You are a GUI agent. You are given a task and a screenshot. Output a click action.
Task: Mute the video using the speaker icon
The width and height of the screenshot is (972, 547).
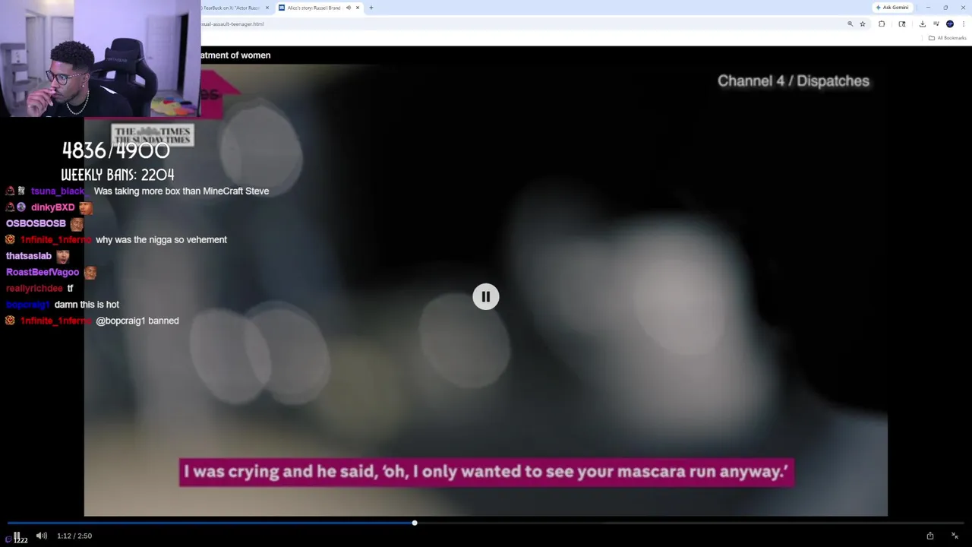click(x=41, y=536)
